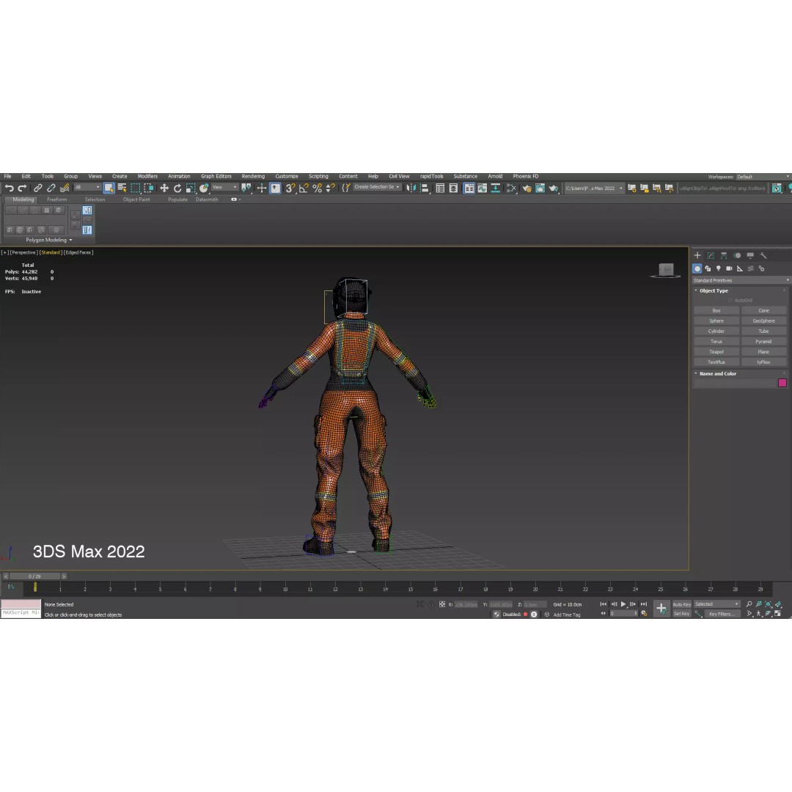The width and height of the screenshot is (792, 792).
Task: Click the Mirror tool icon
Action: (411, 188)
